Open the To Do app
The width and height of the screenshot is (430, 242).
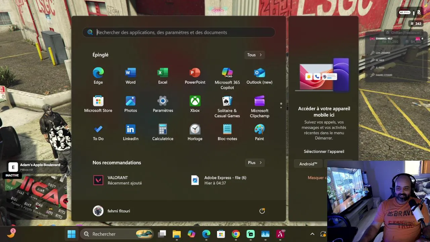(98, 133)
